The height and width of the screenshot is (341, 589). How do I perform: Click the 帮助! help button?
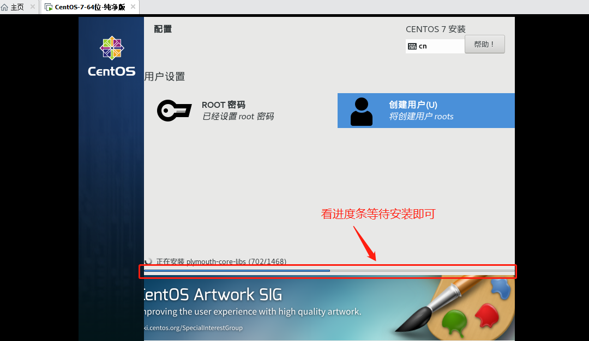pos(485,44)
